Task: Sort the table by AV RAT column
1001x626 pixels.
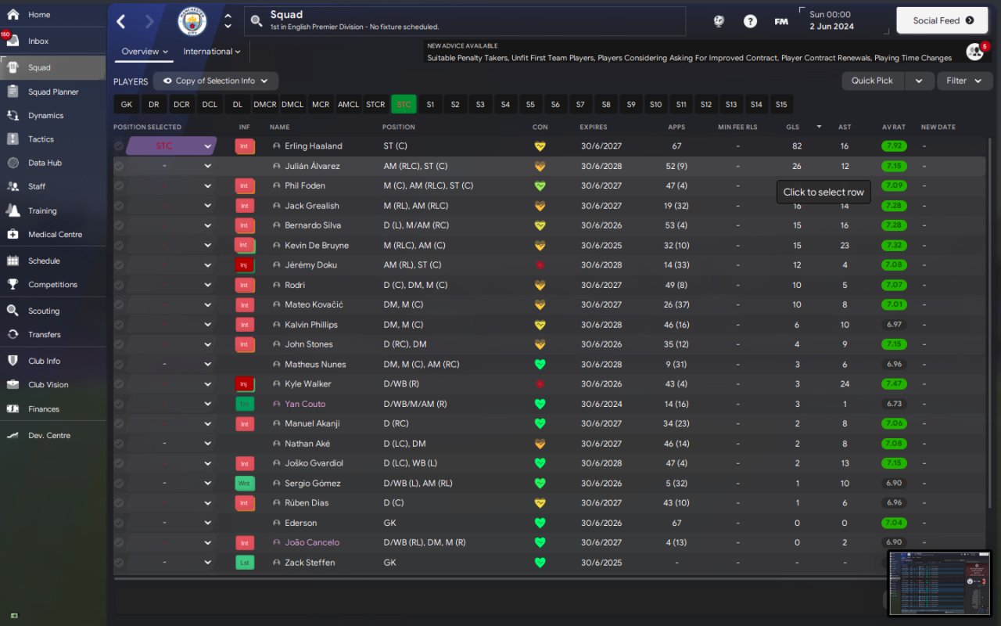Action: click(x=893, y=127)
